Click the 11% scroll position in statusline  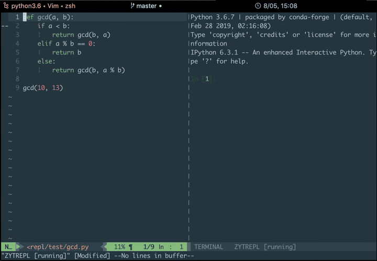click(119, 247)
